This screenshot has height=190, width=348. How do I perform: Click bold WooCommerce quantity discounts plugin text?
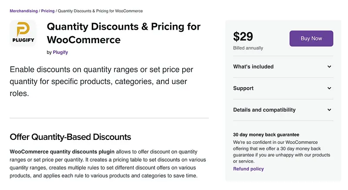(x=62, y=152)
